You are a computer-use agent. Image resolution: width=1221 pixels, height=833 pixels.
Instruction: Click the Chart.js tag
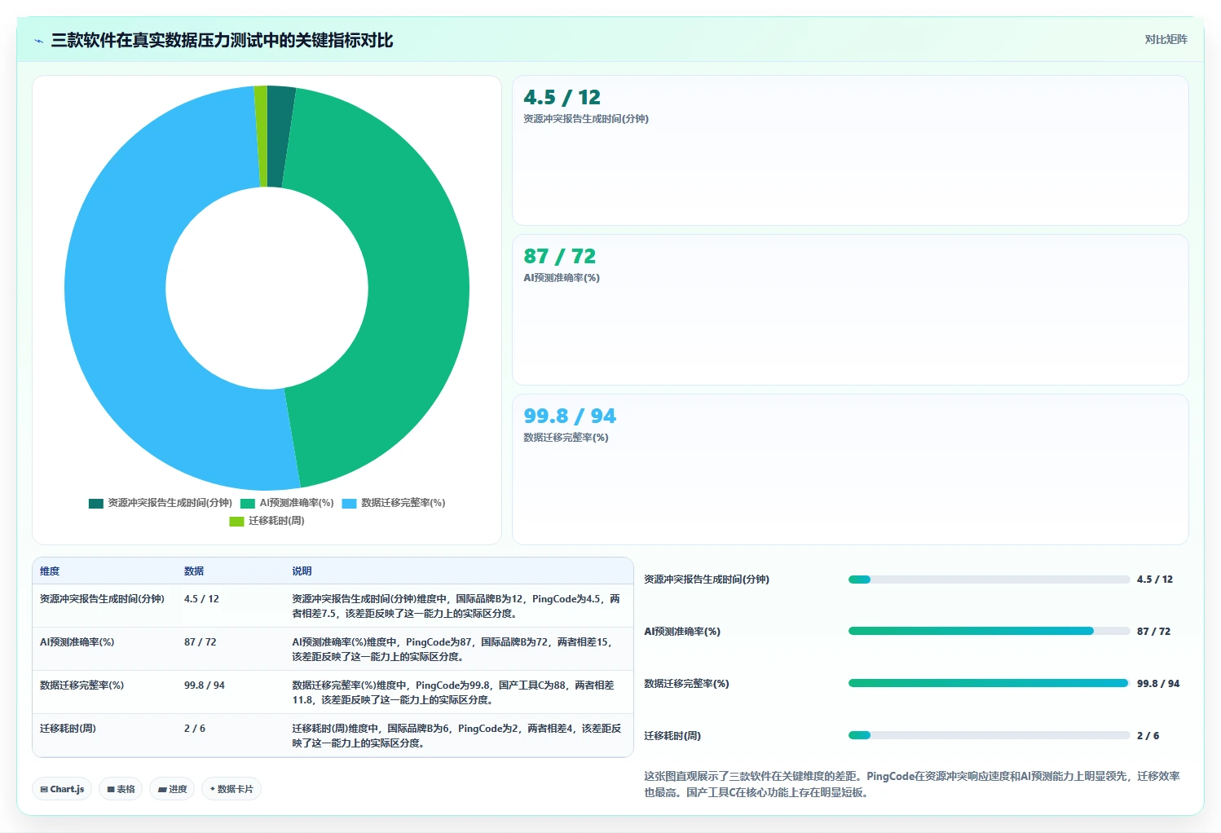(x=62, y=789)
